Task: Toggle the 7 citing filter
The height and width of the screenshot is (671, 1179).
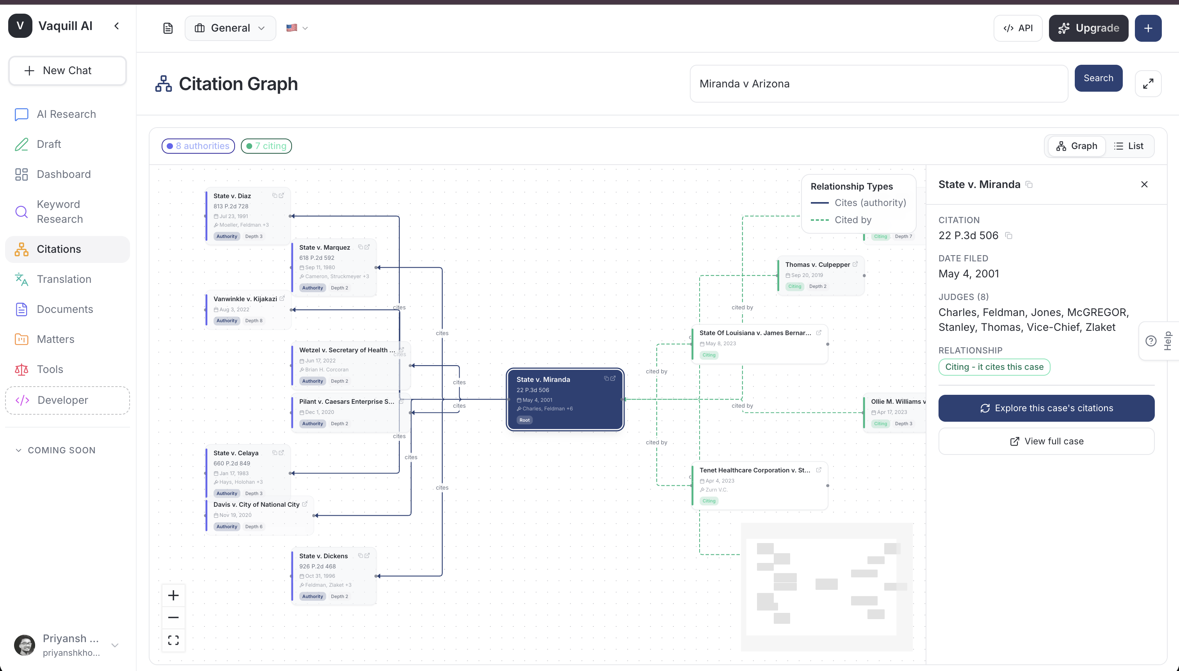Action: (267, 146)
